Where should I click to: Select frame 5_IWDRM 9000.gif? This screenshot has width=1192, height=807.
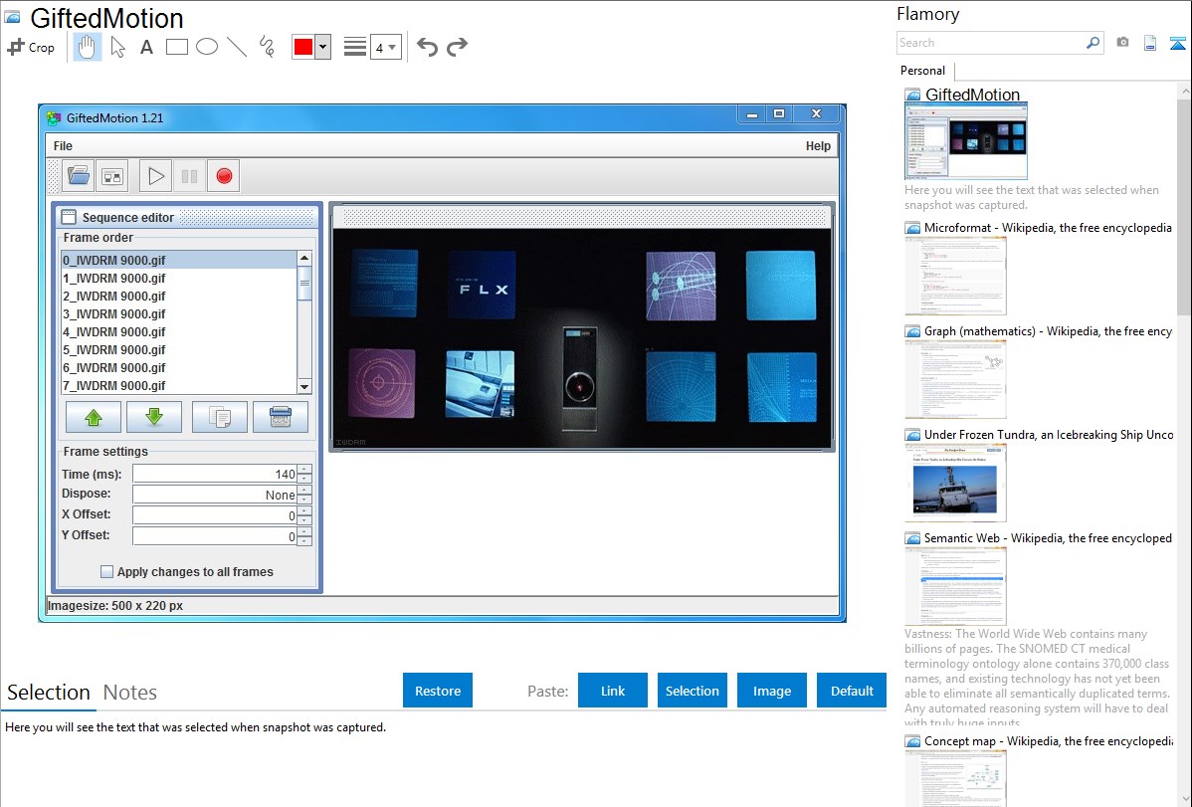(x=179, y=350)
